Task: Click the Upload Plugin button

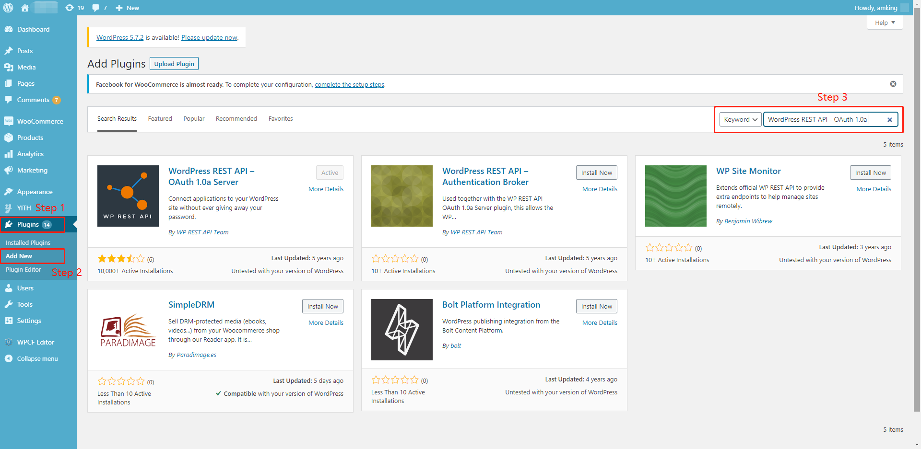Action: pos(174,64)
